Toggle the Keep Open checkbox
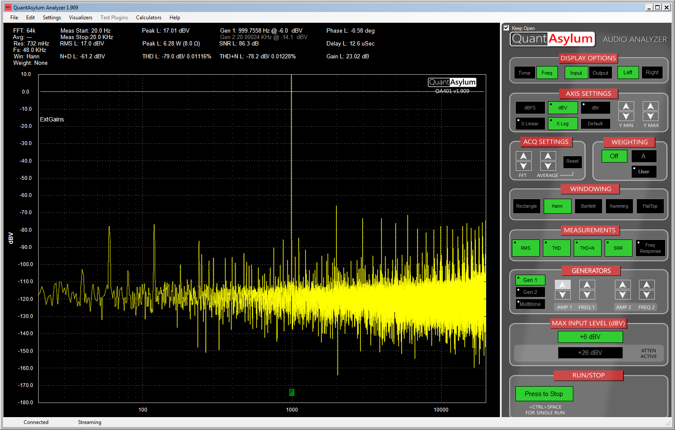 tap(506, 28)
